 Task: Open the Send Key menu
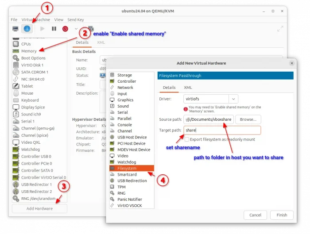coord(76,20)
